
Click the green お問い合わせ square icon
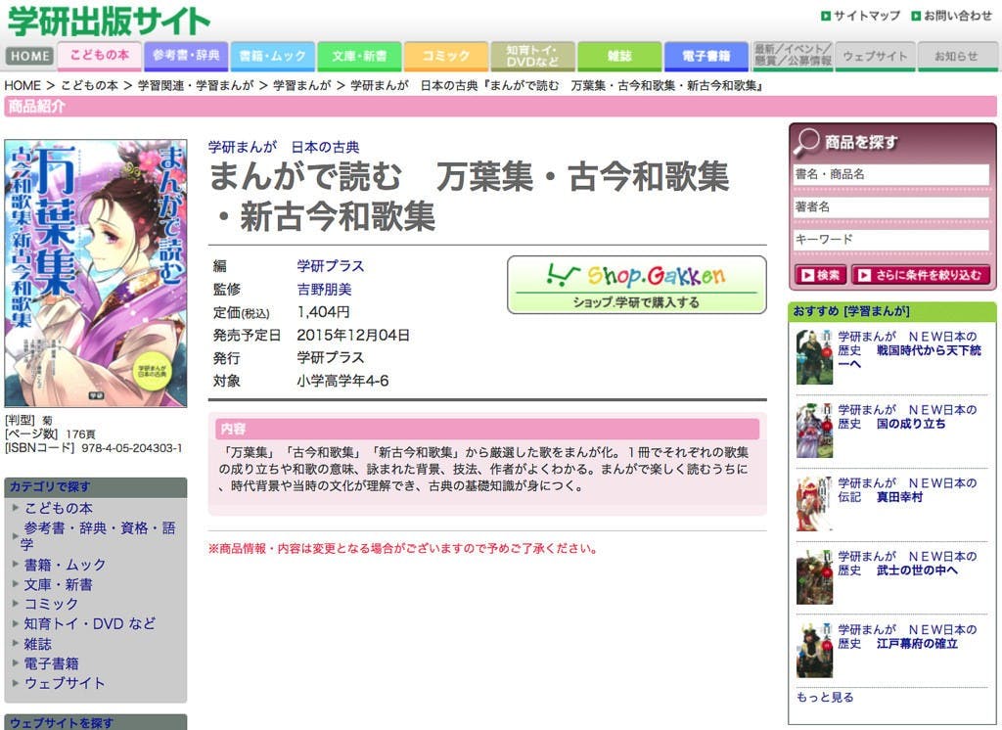tap(916, 16)
